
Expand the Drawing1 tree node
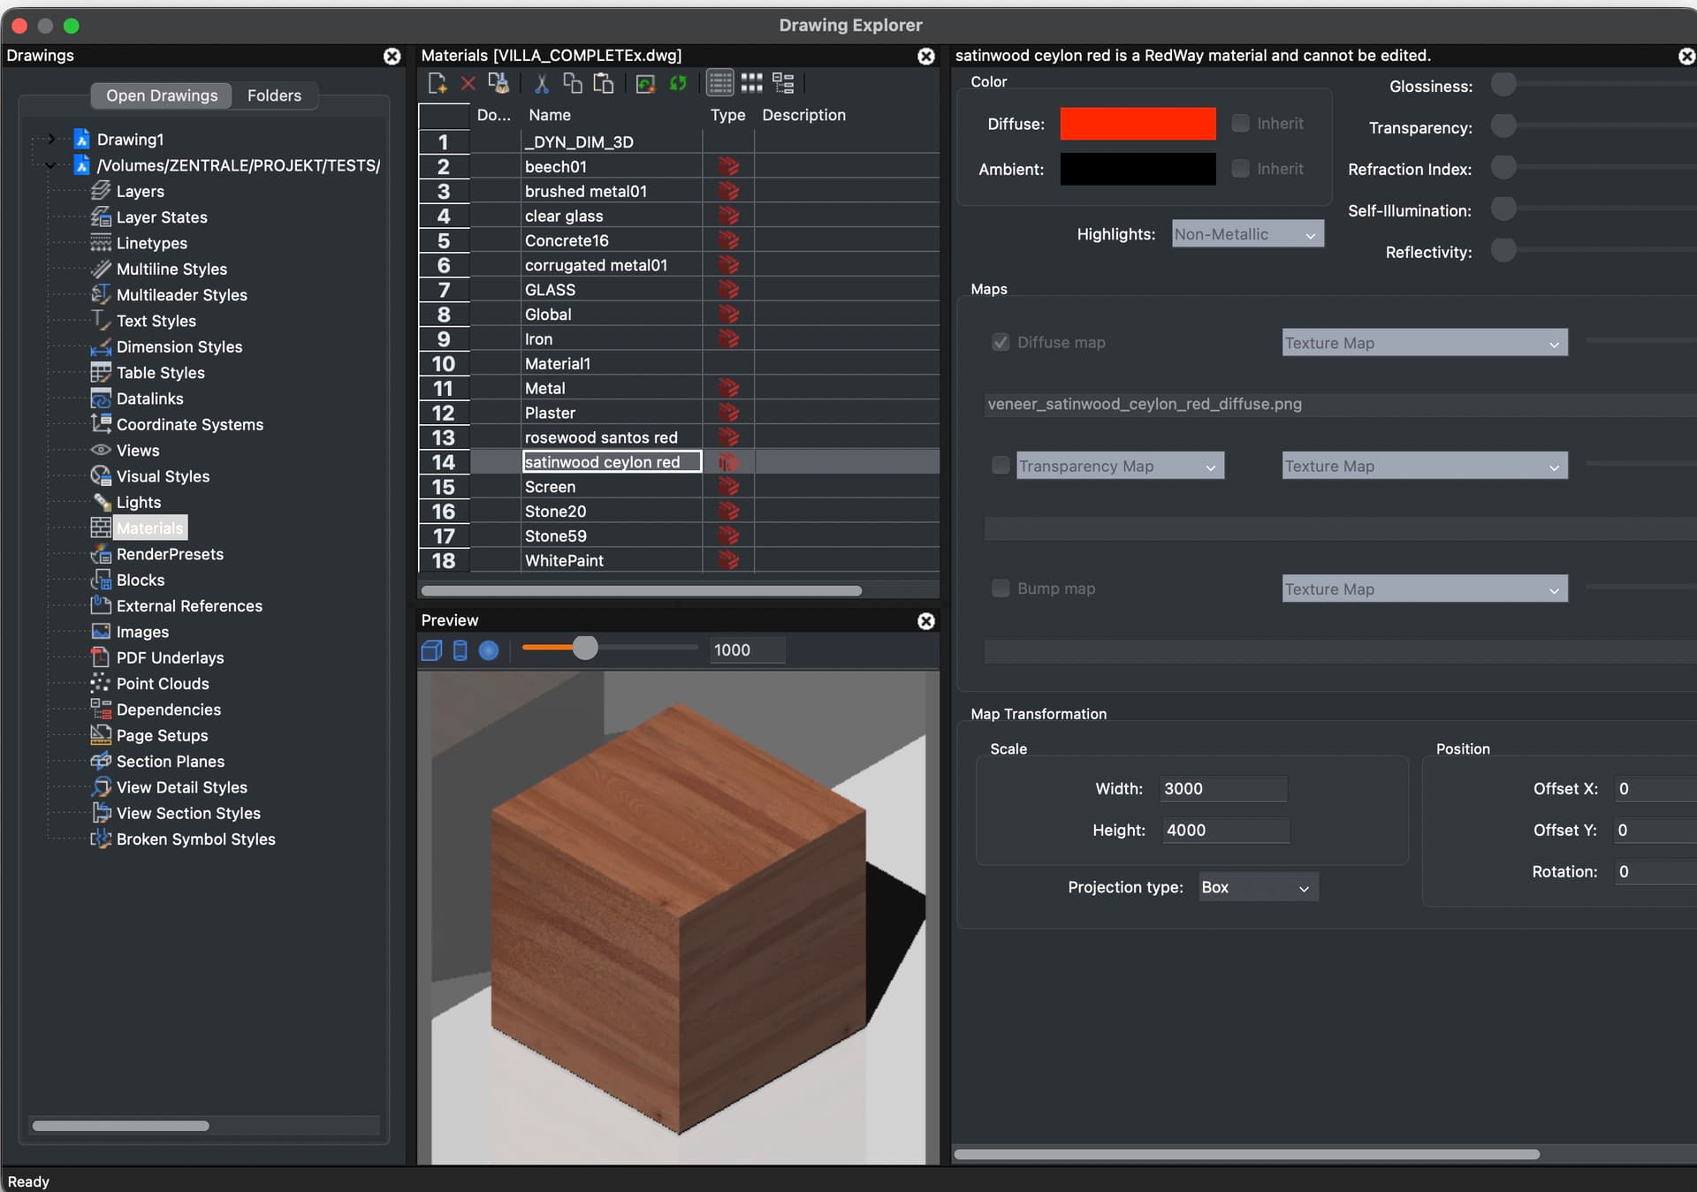tap(51, 140)
